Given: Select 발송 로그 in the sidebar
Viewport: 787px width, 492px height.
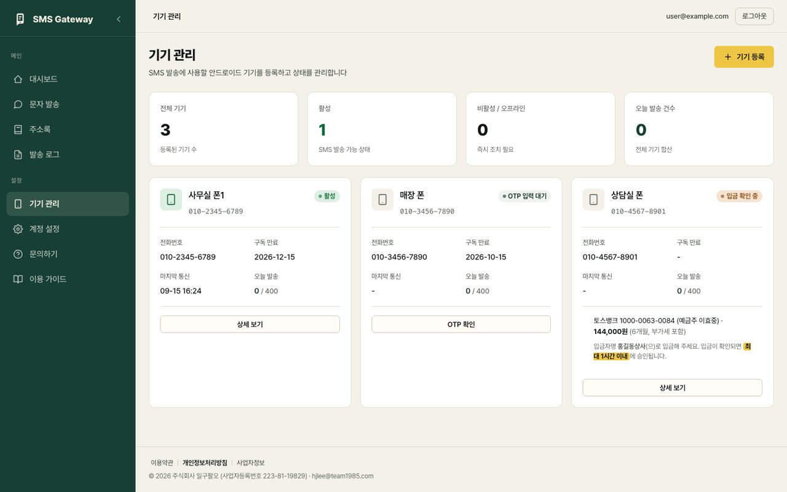Looking at the screenshot, I should tap(68, 154).
